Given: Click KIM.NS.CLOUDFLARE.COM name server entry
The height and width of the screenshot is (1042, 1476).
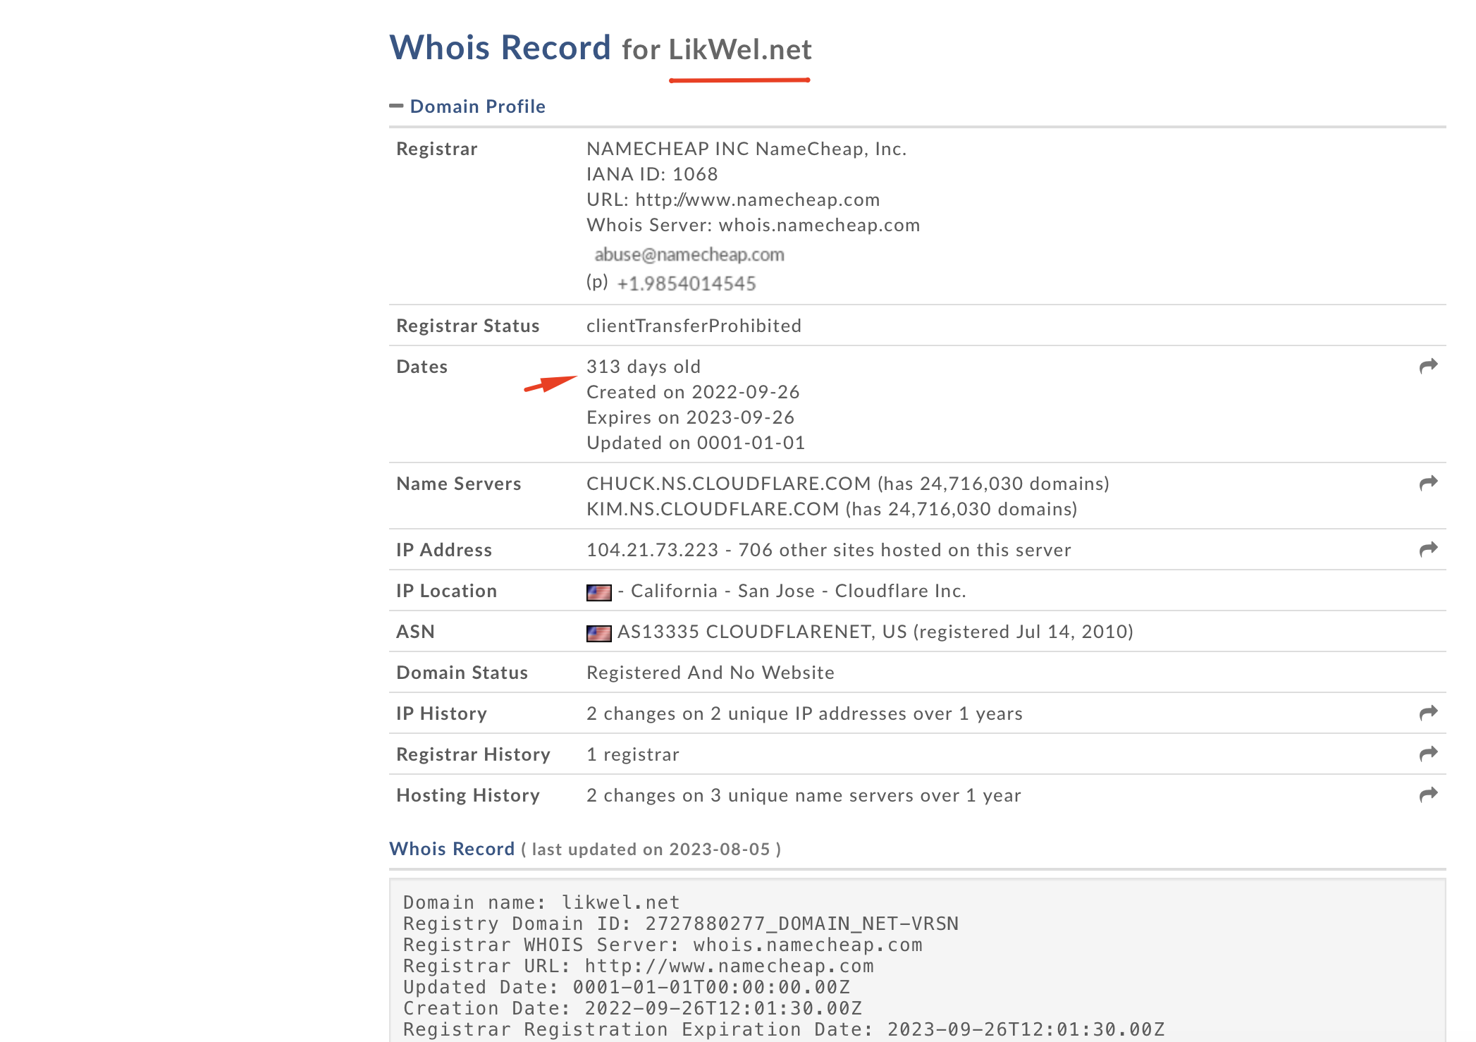Looking at the screenshot, I should click(x=712, y=509).
